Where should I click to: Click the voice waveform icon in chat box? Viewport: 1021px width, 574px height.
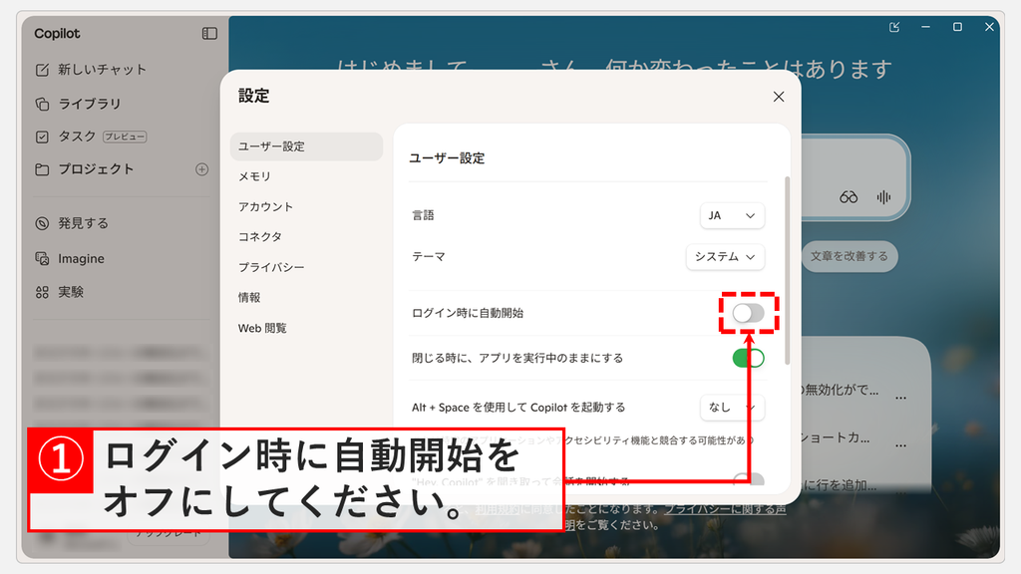(x=883, y=197)
